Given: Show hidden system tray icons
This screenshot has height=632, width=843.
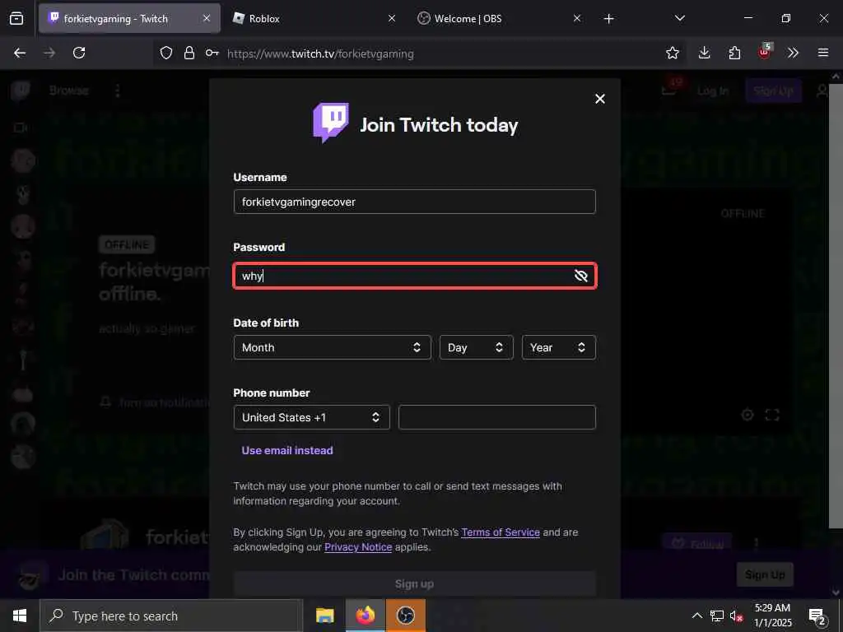Looking at the screenshot, I should tap(696, 616).
